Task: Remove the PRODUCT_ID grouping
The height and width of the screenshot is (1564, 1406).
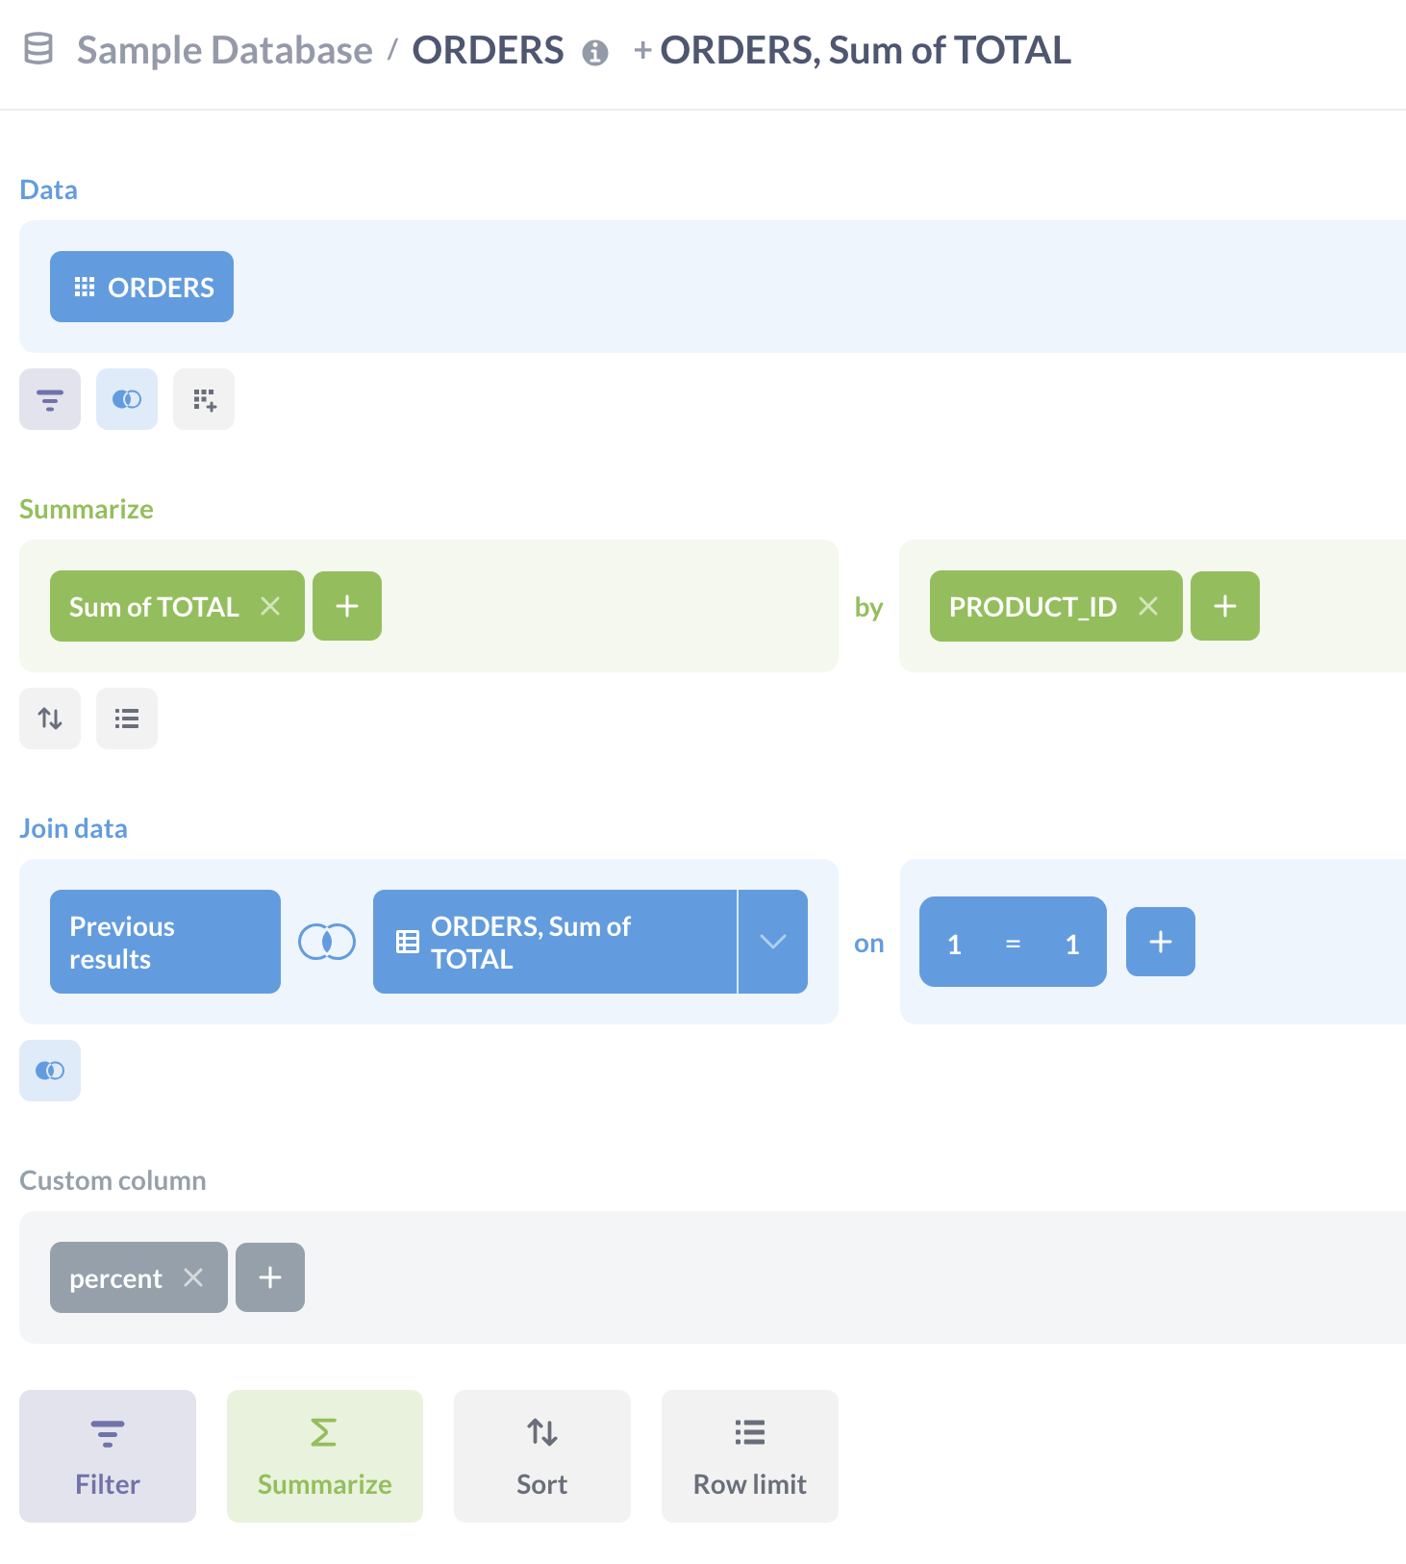Action: 1148,606
